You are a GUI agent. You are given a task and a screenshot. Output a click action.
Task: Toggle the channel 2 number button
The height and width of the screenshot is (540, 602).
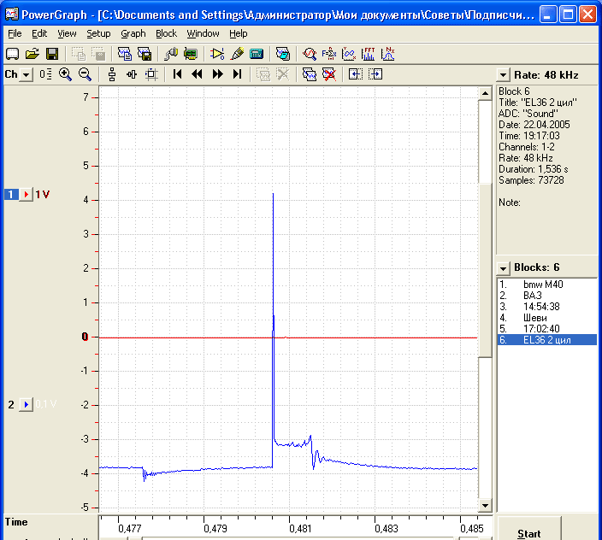11,404
